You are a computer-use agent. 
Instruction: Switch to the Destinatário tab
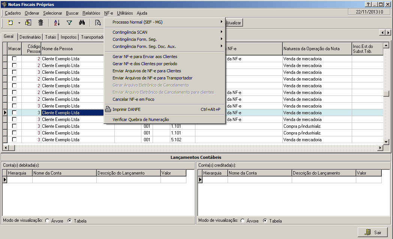click(x=30, y=37)
